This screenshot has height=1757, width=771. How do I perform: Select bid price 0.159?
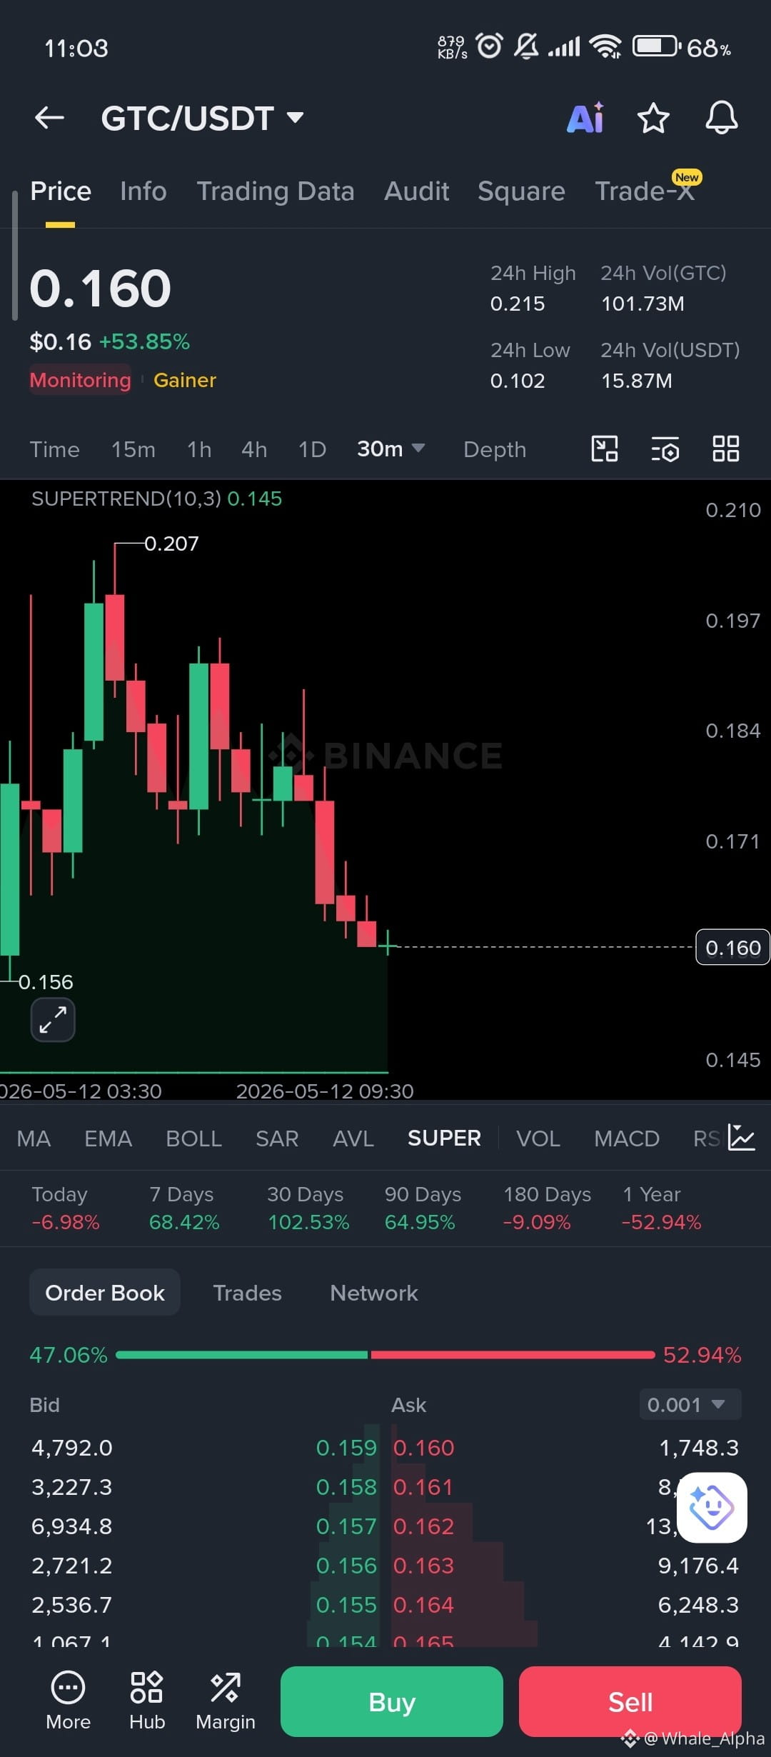pos(346,1447)
